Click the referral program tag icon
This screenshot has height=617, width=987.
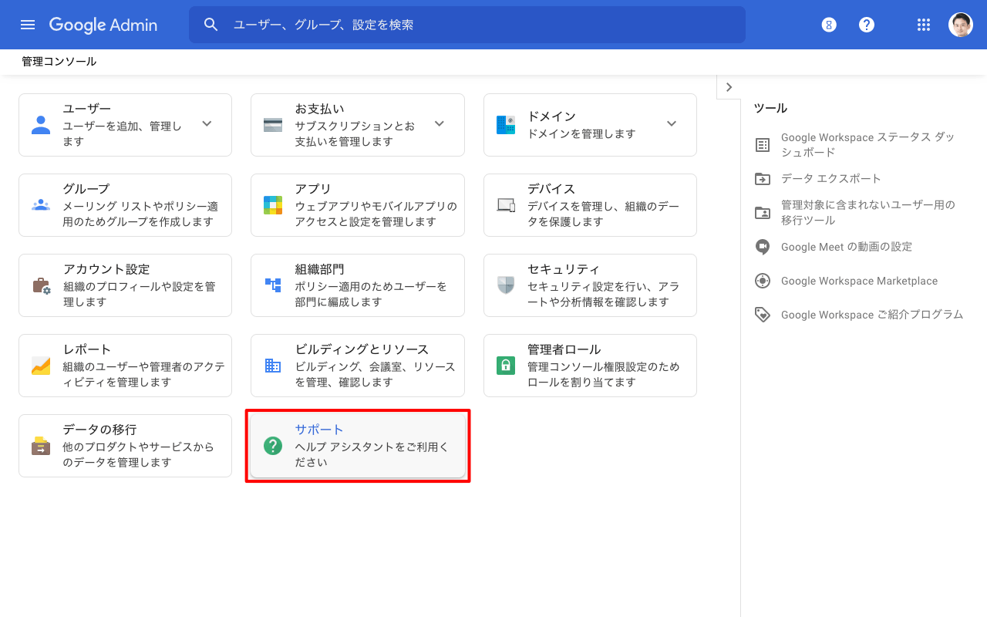[x=763, y=315]
